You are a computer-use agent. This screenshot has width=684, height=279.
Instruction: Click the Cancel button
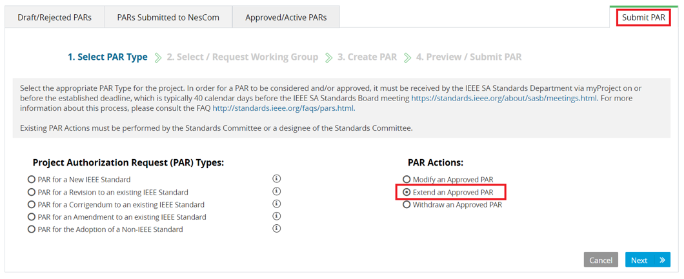point(601,260)
